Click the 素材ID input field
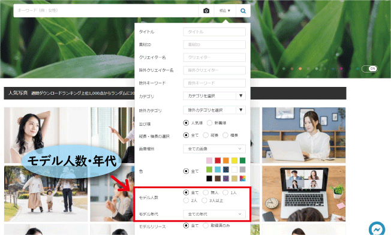Viewport: 391px width, 235px height. [214, 44]
